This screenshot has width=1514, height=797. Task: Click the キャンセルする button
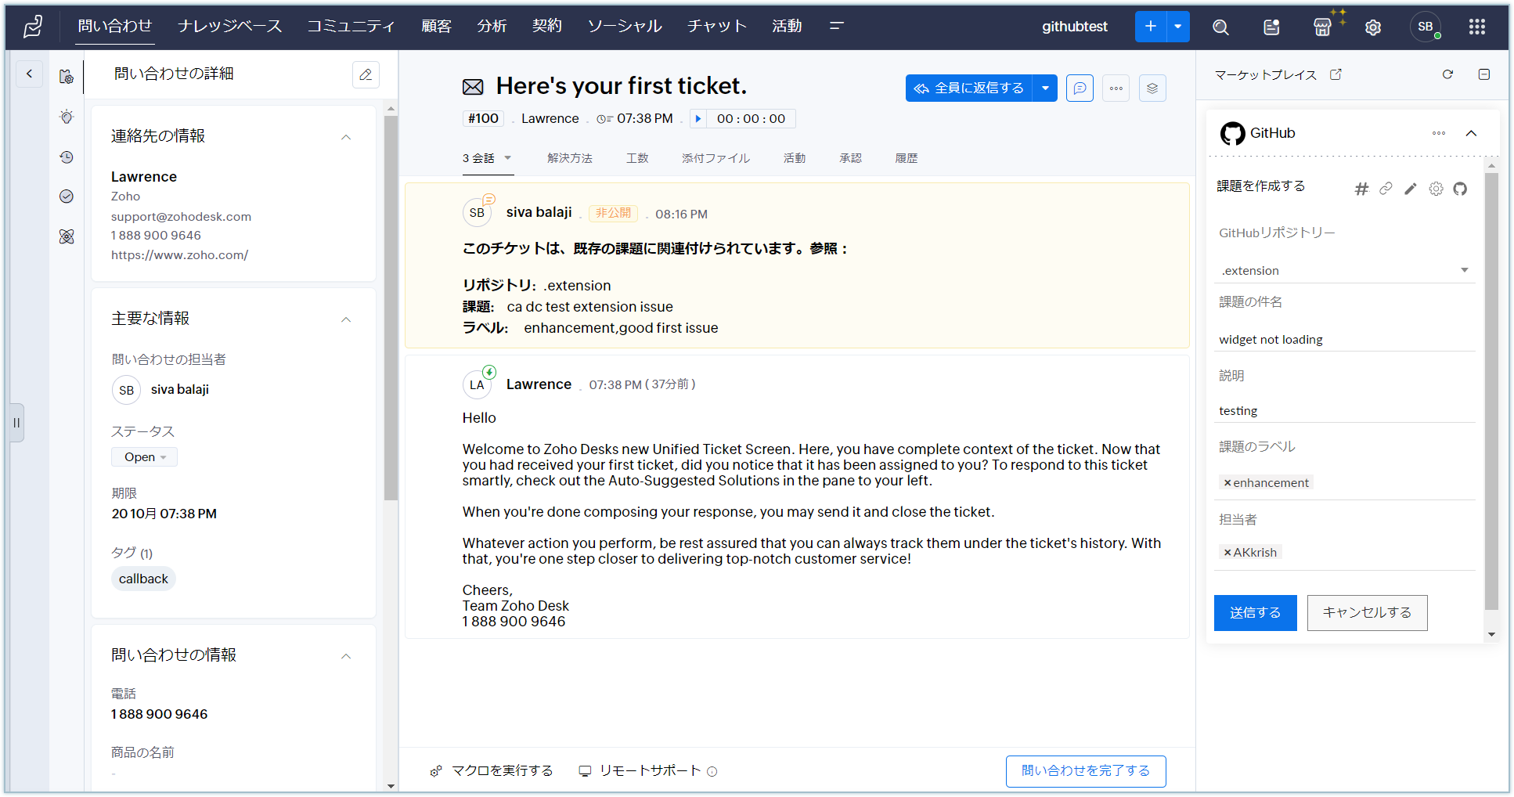(1368, 613)
